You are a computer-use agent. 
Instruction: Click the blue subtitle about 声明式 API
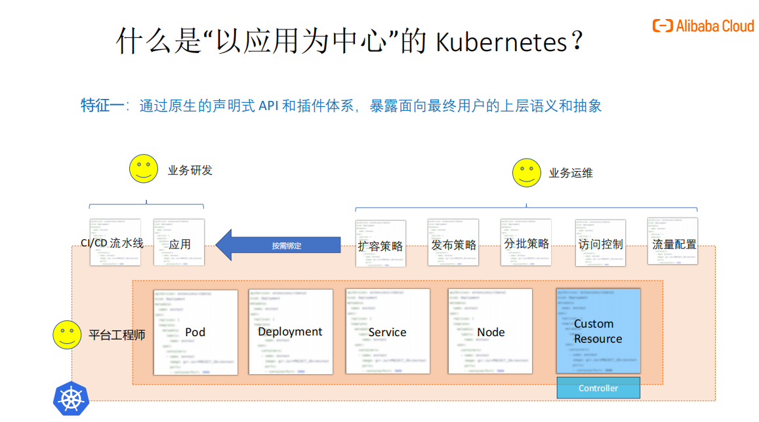(x=370, y=106)
